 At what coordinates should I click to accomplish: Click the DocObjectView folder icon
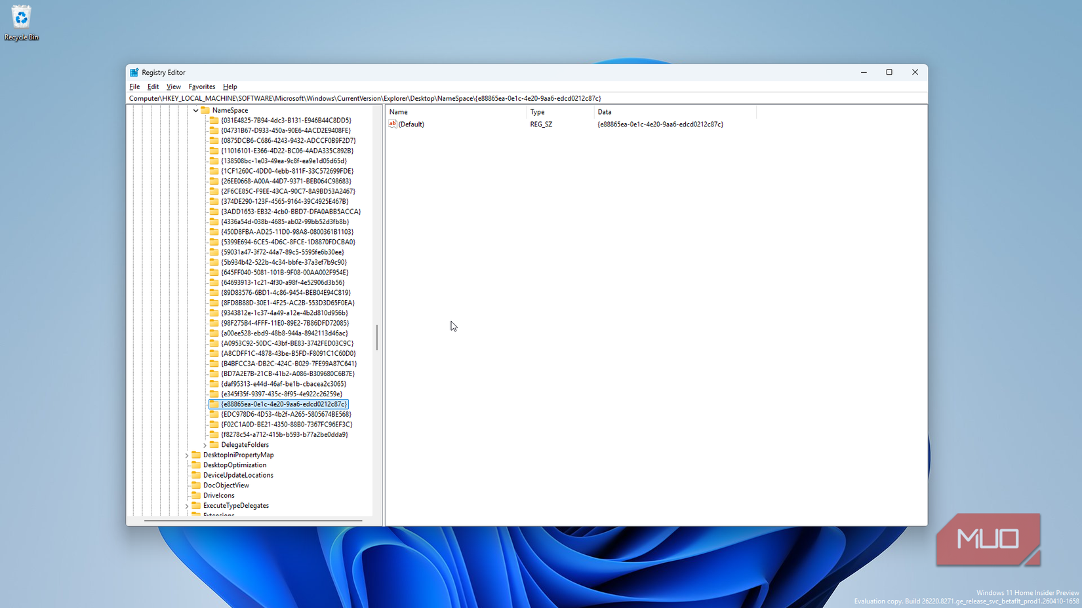[x=196, y=485]
